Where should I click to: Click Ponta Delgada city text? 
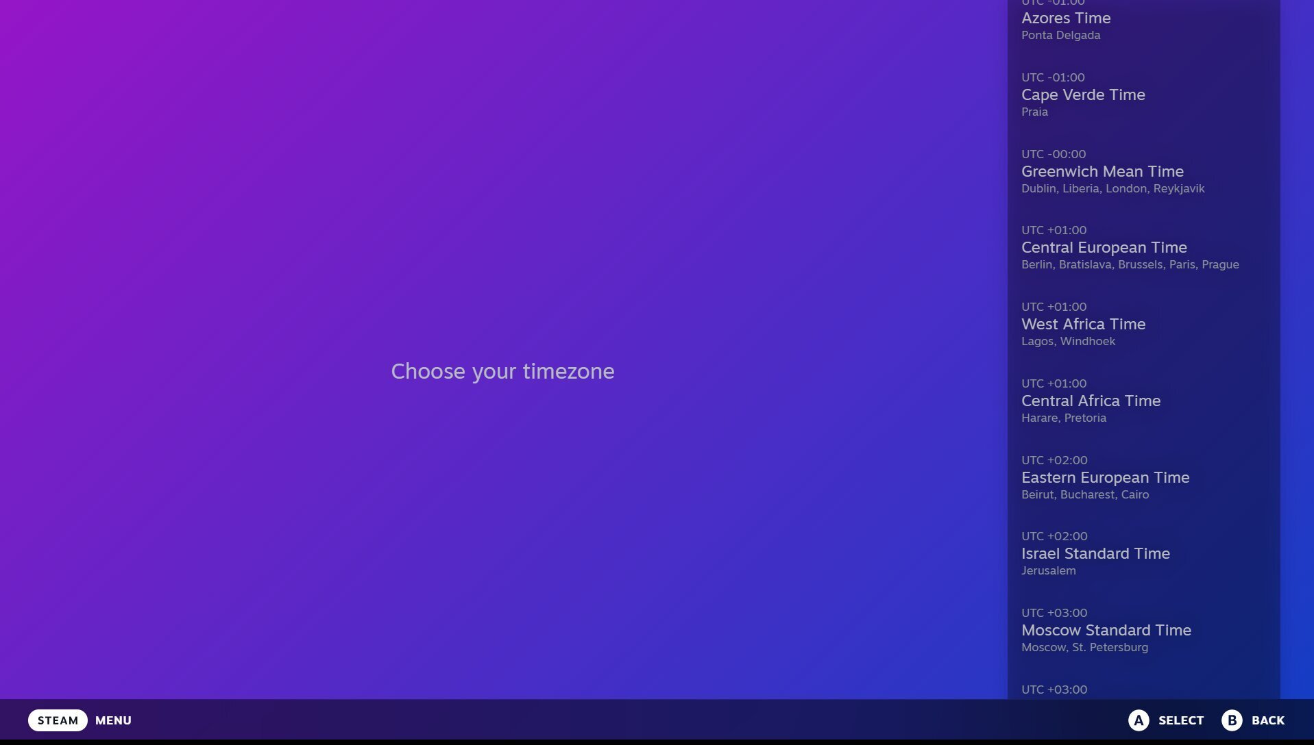[1060, 36]
